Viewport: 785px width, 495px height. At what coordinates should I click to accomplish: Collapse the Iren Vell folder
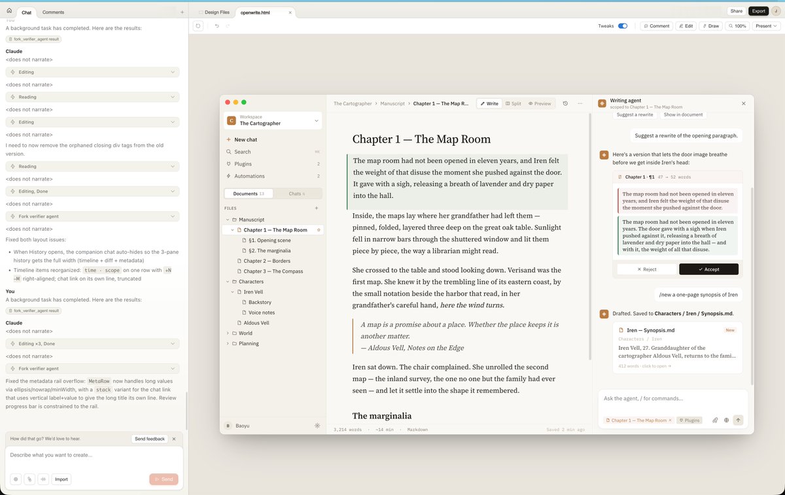coord(232,292)
